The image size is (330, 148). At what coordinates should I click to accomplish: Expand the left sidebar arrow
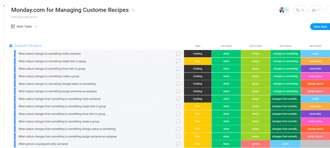click(4, 6)
